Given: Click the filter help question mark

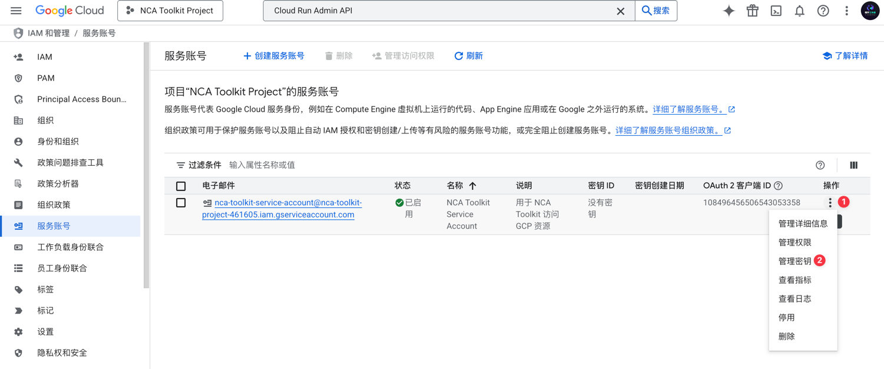Looking at the screenshot, I should click(x=820, y=165).
